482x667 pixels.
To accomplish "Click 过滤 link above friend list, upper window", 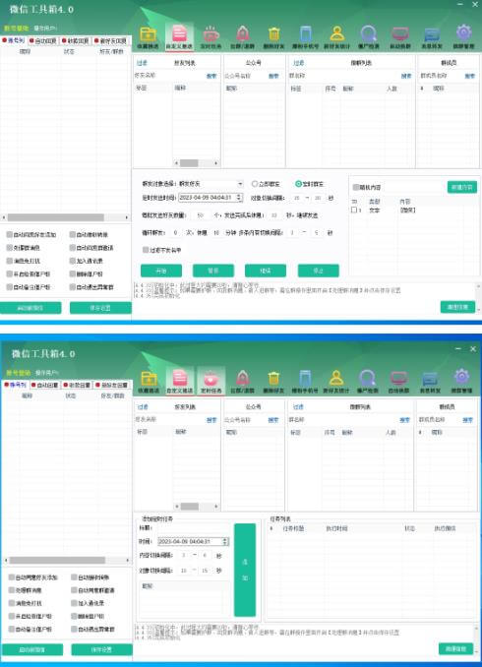I will [x=142, y=63].
